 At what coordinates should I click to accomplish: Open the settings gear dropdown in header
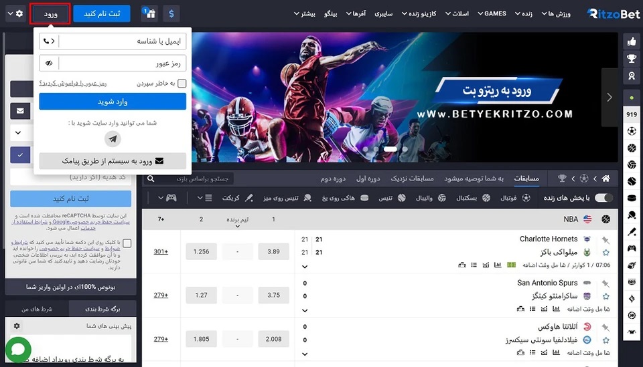pos(15,13)
